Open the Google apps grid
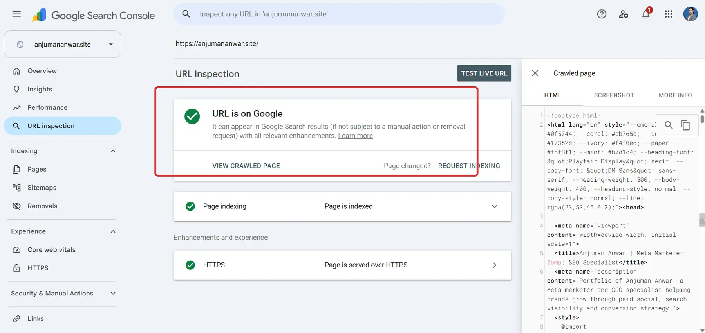Screen dimensions: 705x333 (x=669, y=14)
